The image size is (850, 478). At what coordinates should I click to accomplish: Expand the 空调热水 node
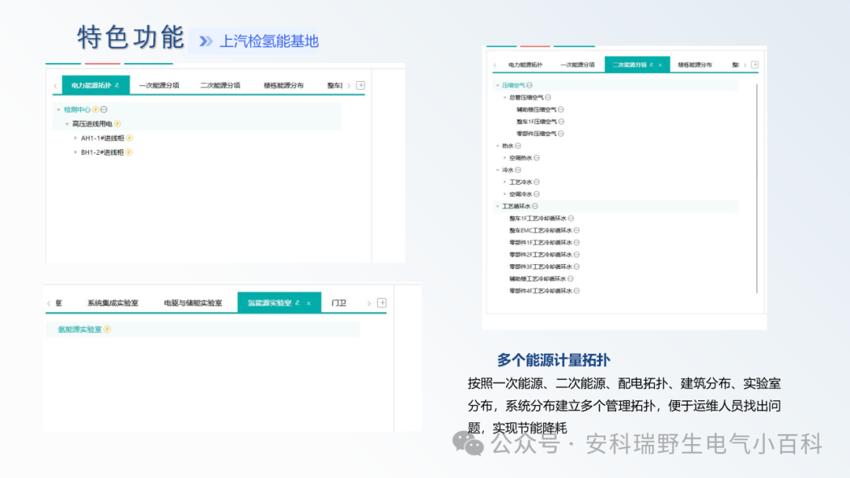[504, 158]
